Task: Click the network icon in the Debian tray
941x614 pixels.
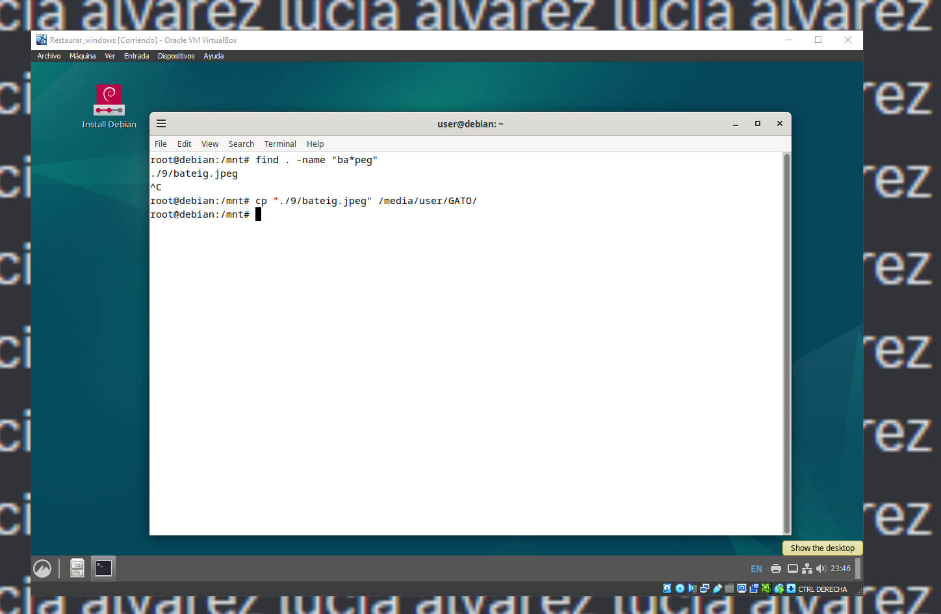Action: 806,568
